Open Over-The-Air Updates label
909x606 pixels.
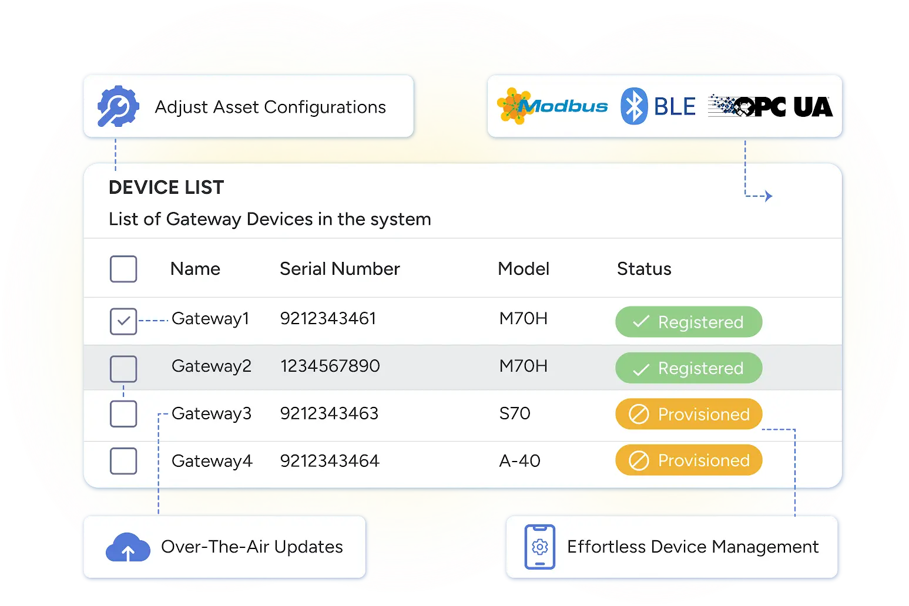pos(251,547)
